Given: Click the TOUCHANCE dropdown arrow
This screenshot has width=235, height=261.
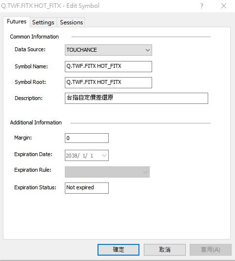Looking at the screenshot, I should (x=147, y=50).
